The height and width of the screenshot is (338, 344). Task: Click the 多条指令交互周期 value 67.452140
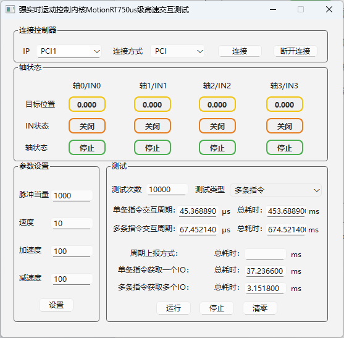tap(198, 230)
